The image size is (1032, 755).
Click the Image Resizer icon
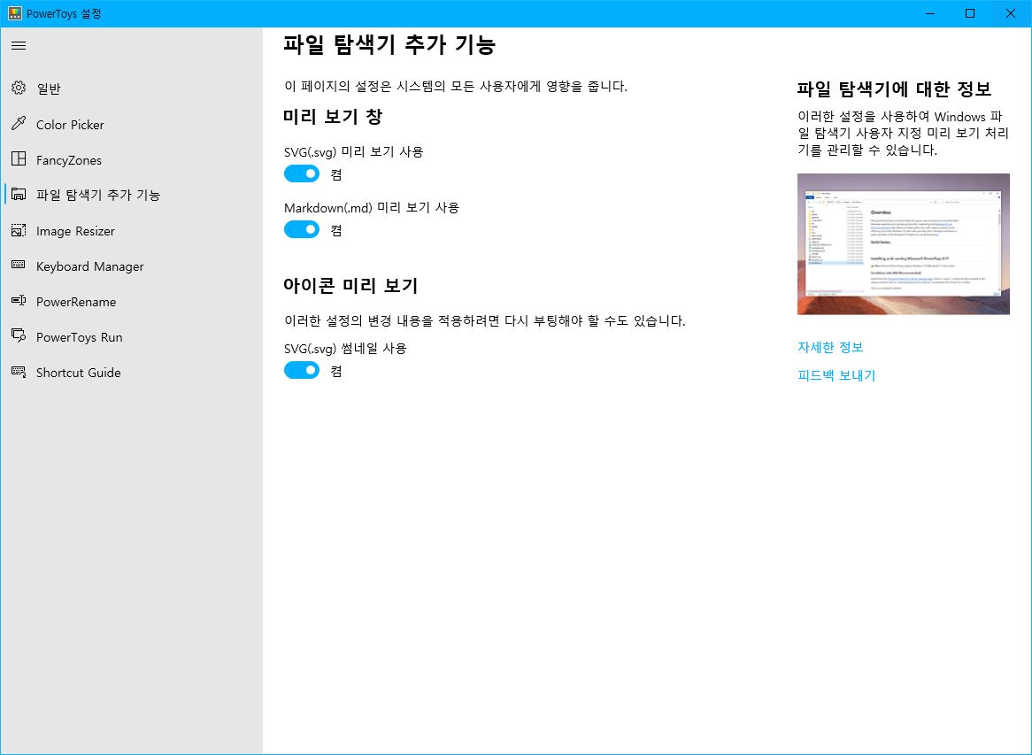[19, 230]
